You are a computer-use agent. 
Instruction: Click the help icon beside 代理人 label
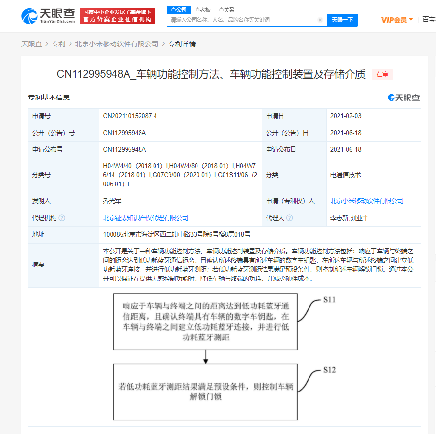pos(289,218)
